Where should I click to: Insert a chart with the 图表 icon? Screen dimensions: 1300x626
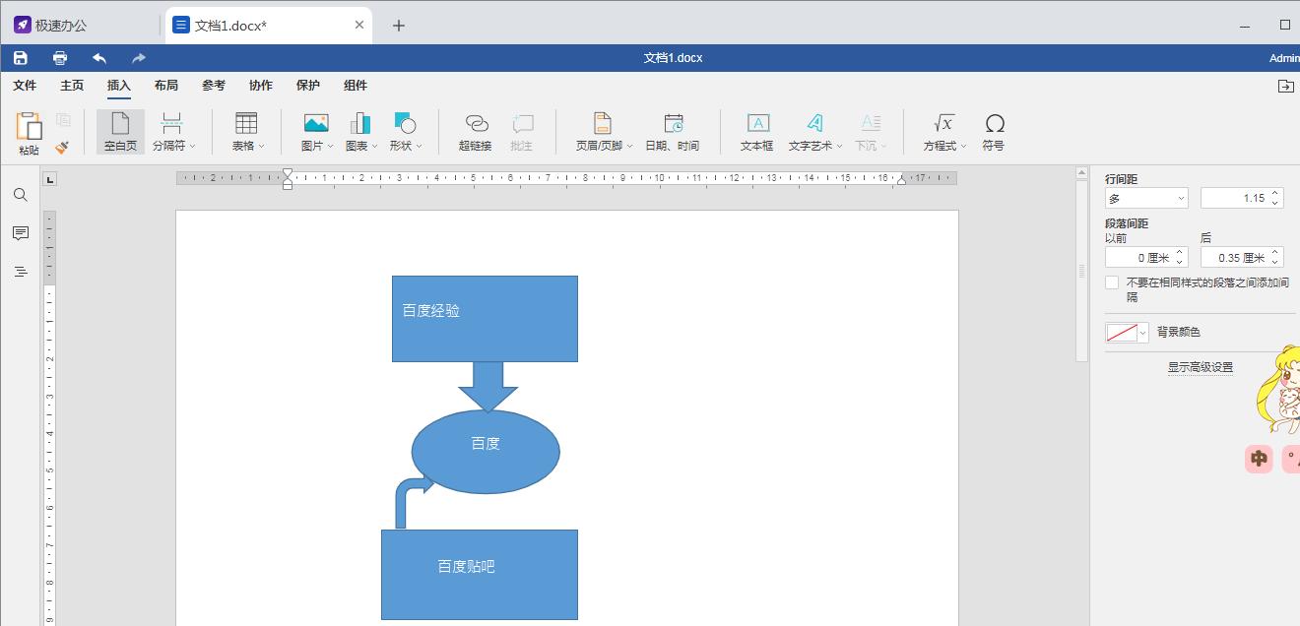(358, 129)
